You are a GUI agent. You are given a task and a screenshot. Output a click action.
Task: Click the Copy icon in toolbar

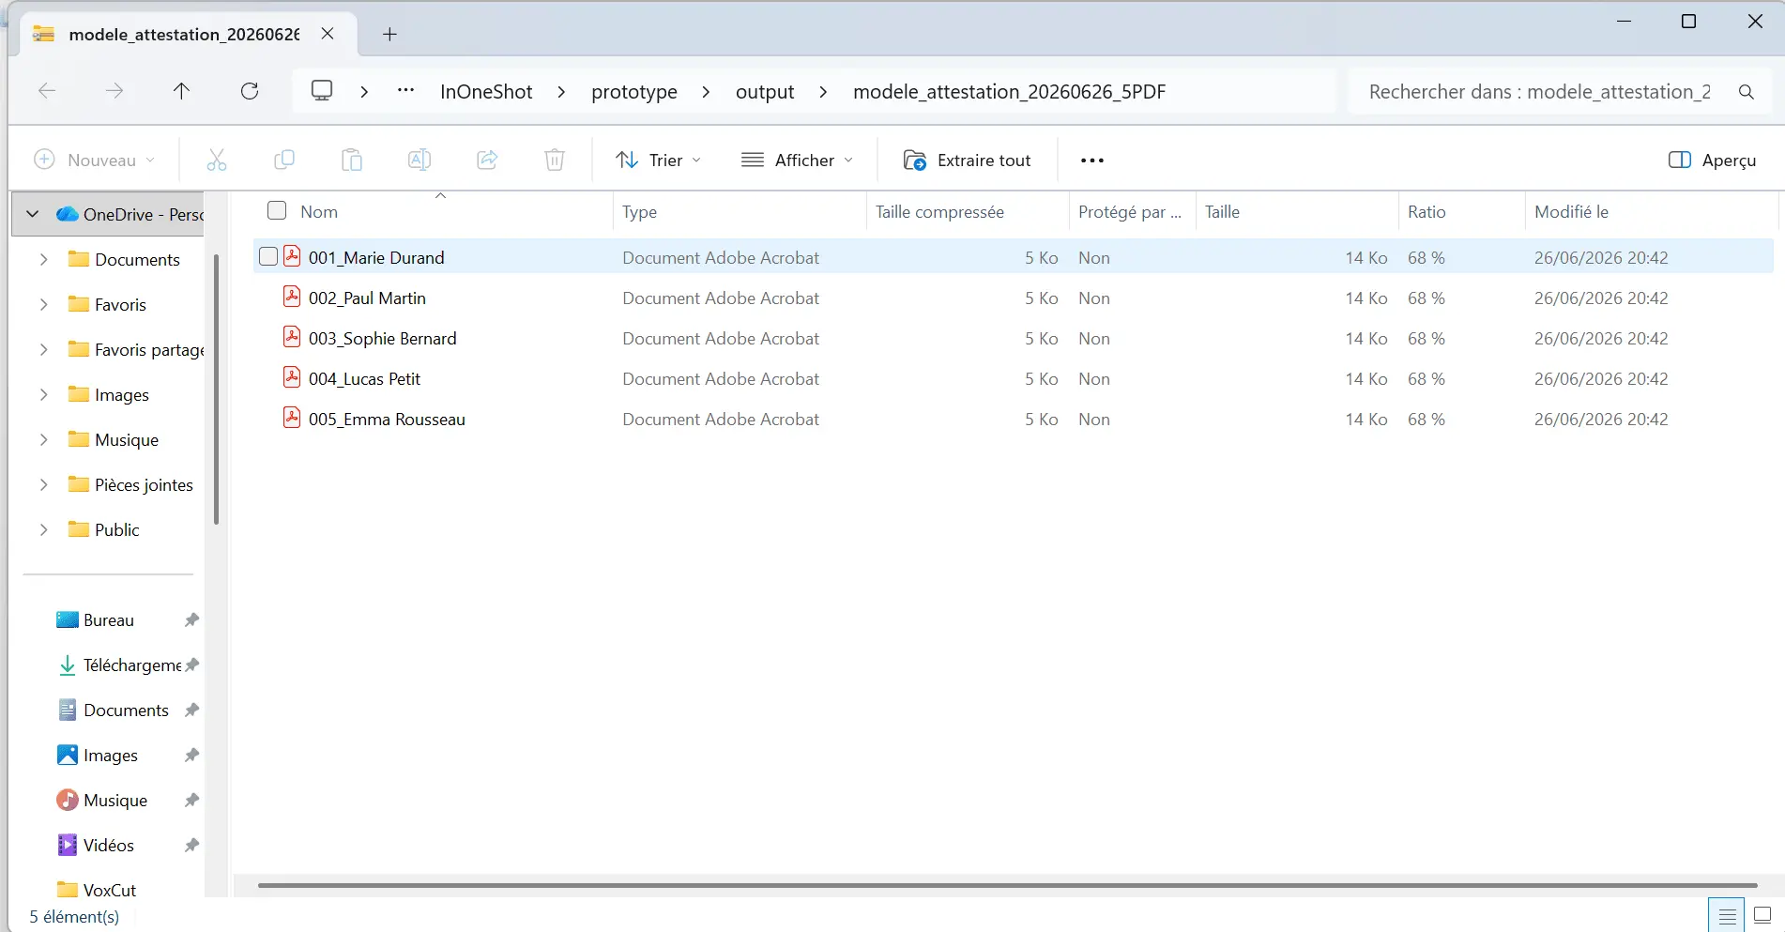(284, 160)
